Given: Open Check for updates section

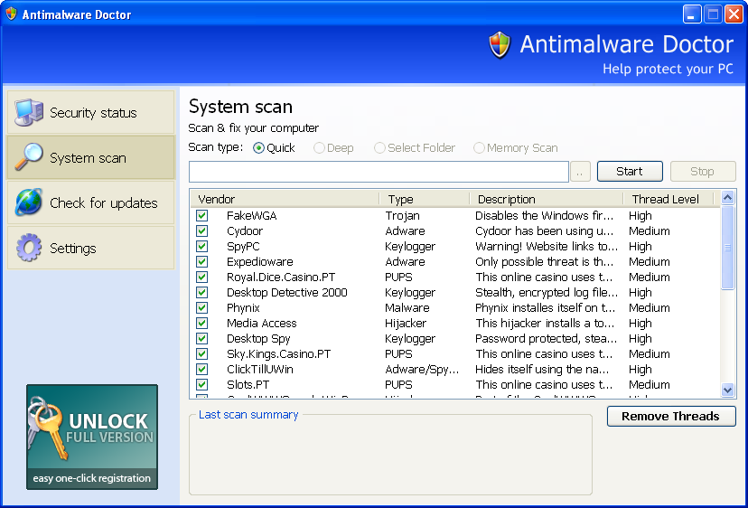Looking at the screenshot, I should 90,202.
